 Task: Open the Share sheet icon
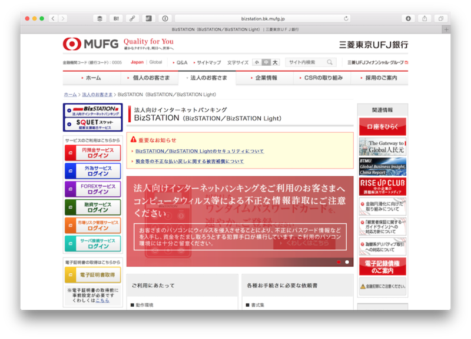click(x=424, y=19)
